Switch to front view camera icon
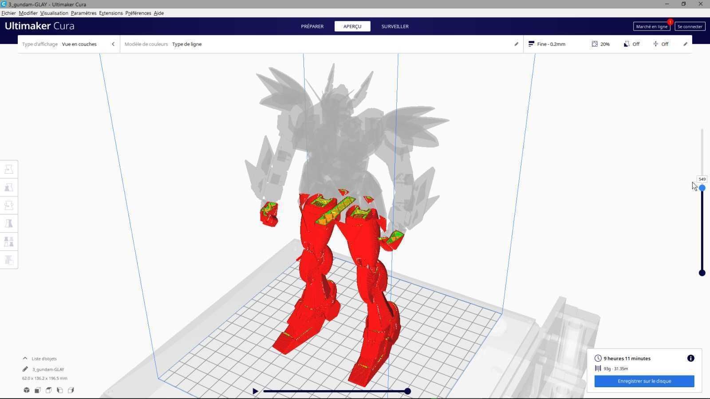 tap(38, 390)
